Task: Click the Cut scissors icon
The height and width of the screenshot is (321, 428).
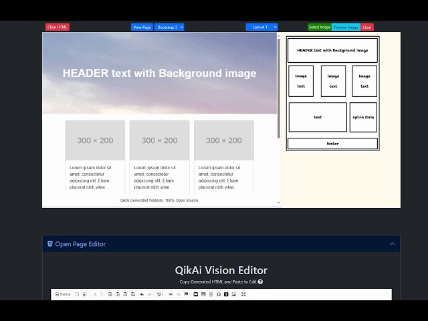Action: click(x=95, y=294)
